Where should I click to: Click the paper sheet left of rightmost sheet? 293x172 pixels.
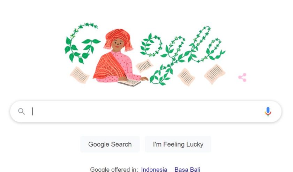click(x=186, y=77)
